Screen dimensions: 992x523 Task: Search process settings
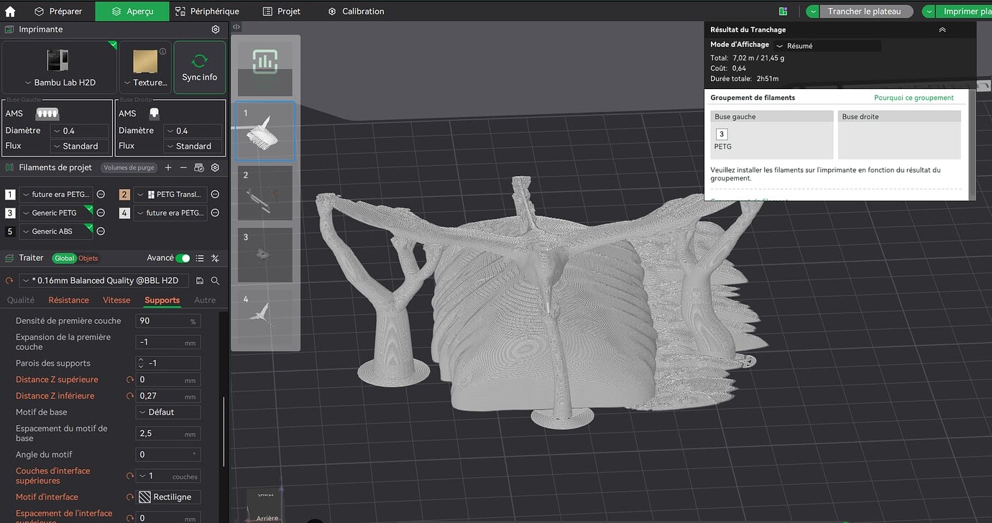tap(215, 281)
